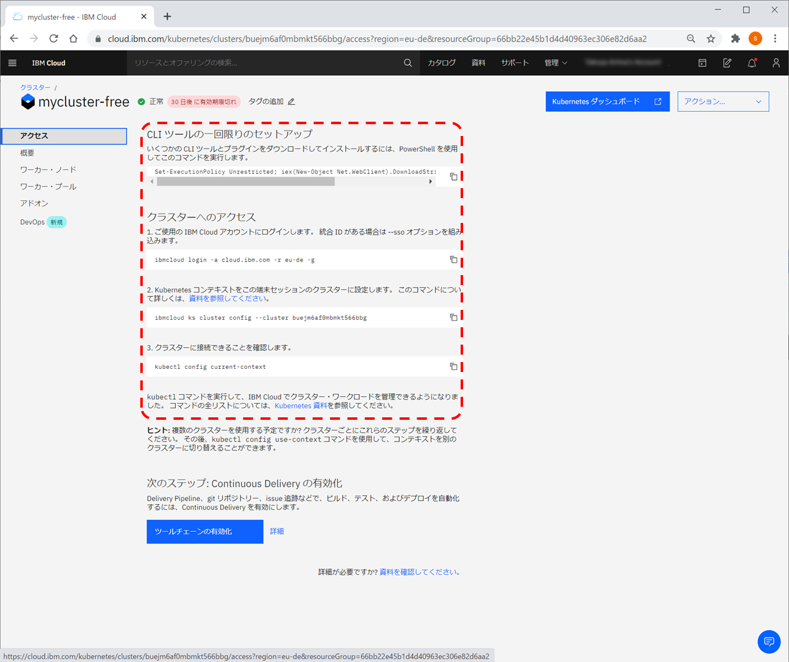The image size is (789, 662).
Task: Open サポート in the header
Action: coord(515,63)
